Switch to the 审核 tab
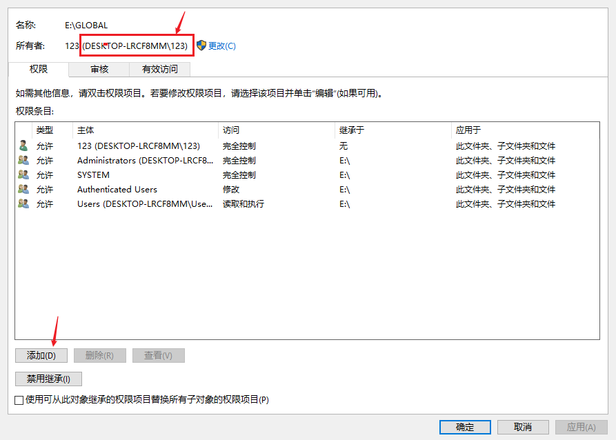The height and width of the screenshot is (440, 616). click(98, 69)
